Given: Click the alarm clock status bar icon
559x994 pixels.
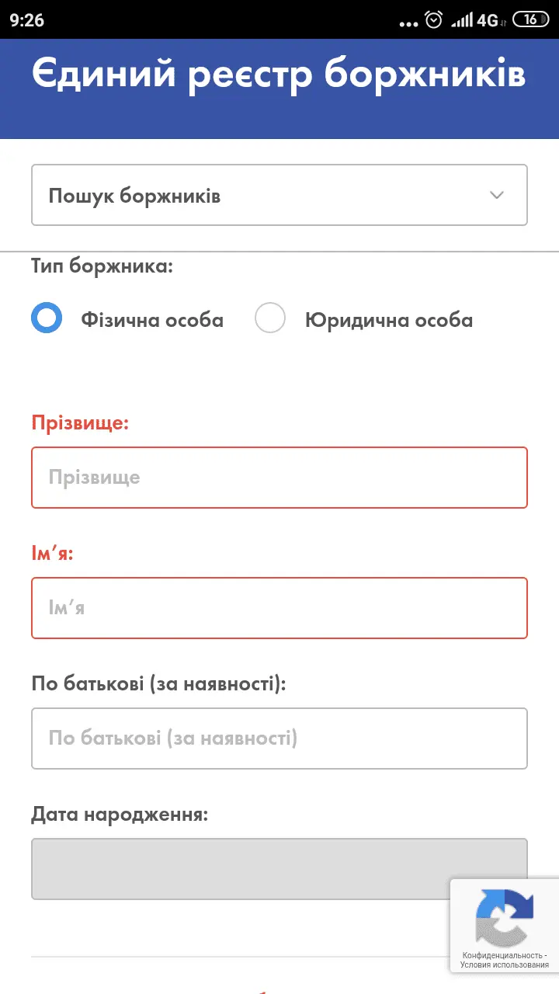Looking at the screenshot, I should pos(432,19).
